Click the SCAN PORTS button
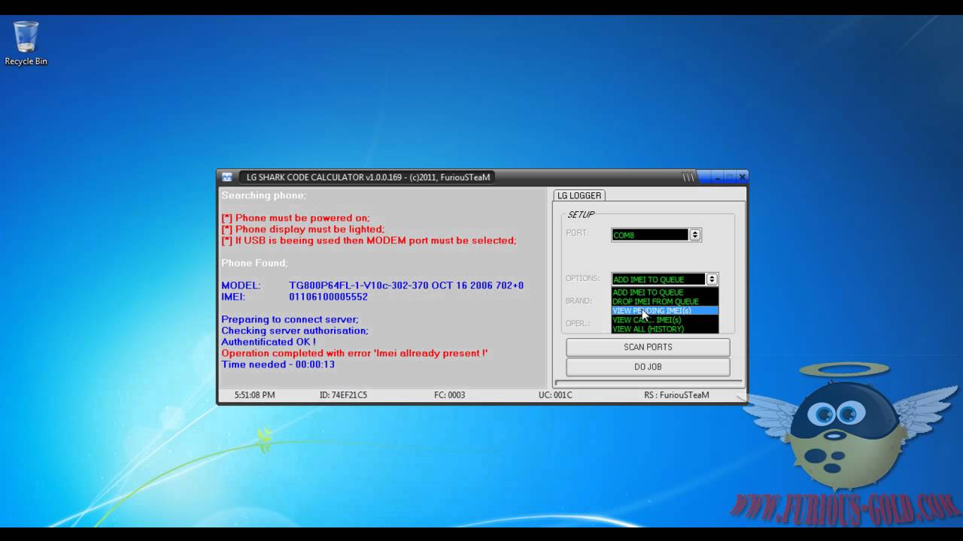The height and width of the screenshot is (541, 963). [x=648, y=347]
